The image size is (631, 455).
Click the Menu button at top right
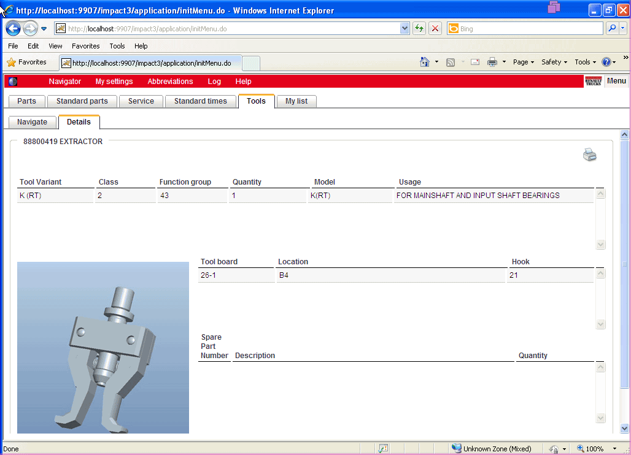pyautogui.click(x=616, y=81)
